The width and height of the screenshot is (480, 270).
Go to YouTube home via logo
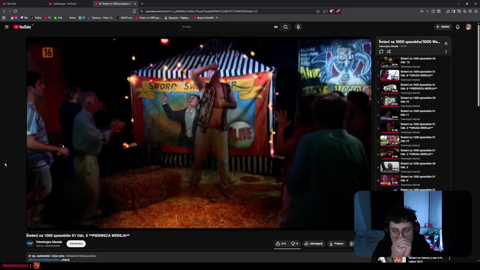(x=22, y=27)
